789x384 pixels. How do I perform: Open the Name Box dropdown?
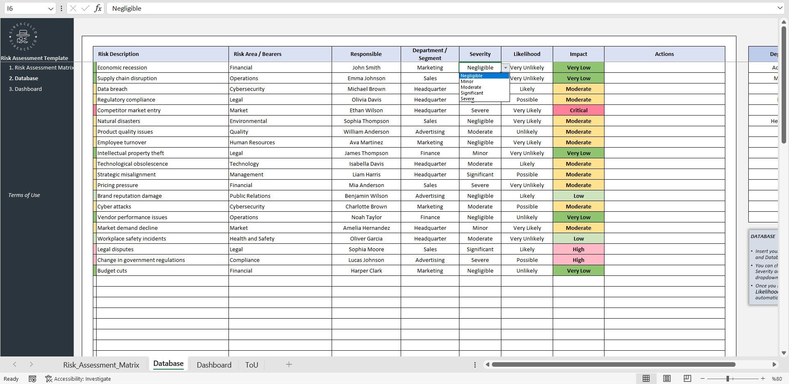point(50,8)
